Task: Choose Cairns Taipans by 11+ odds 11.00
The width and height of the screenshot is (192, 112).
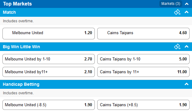Action: (x=143, y=72)
